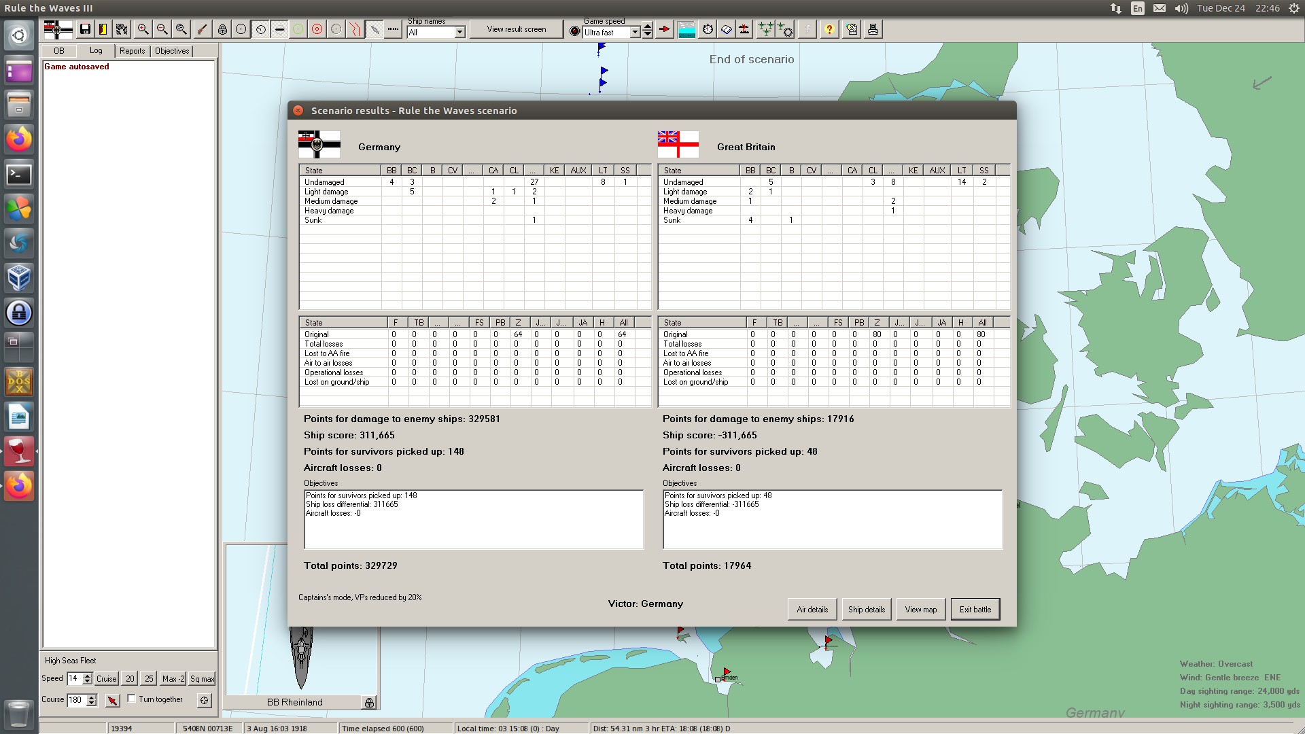Set speed using the Cruise button
1305x734 pixels.
point(106,679)
